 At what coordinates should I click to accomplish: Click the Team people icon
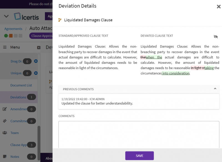(x=5, y=133)
